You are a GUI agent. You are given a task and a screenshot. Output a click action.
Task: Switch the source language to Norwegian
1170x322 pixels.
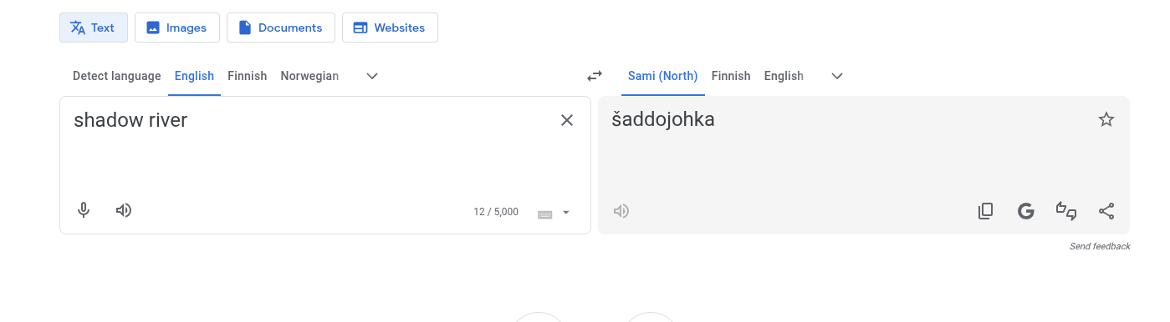[309, 76]
